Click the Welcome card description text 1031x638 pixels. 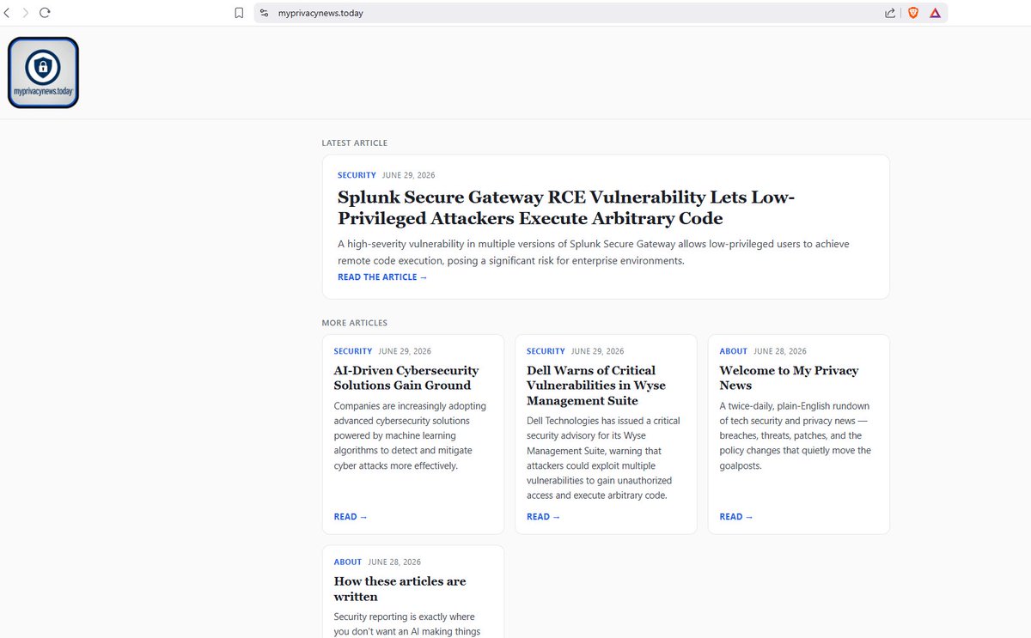795,435
